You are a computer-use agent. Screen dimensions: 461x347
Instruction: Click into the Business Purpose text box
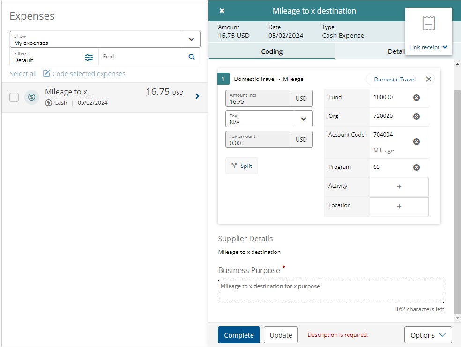(330, 291)
